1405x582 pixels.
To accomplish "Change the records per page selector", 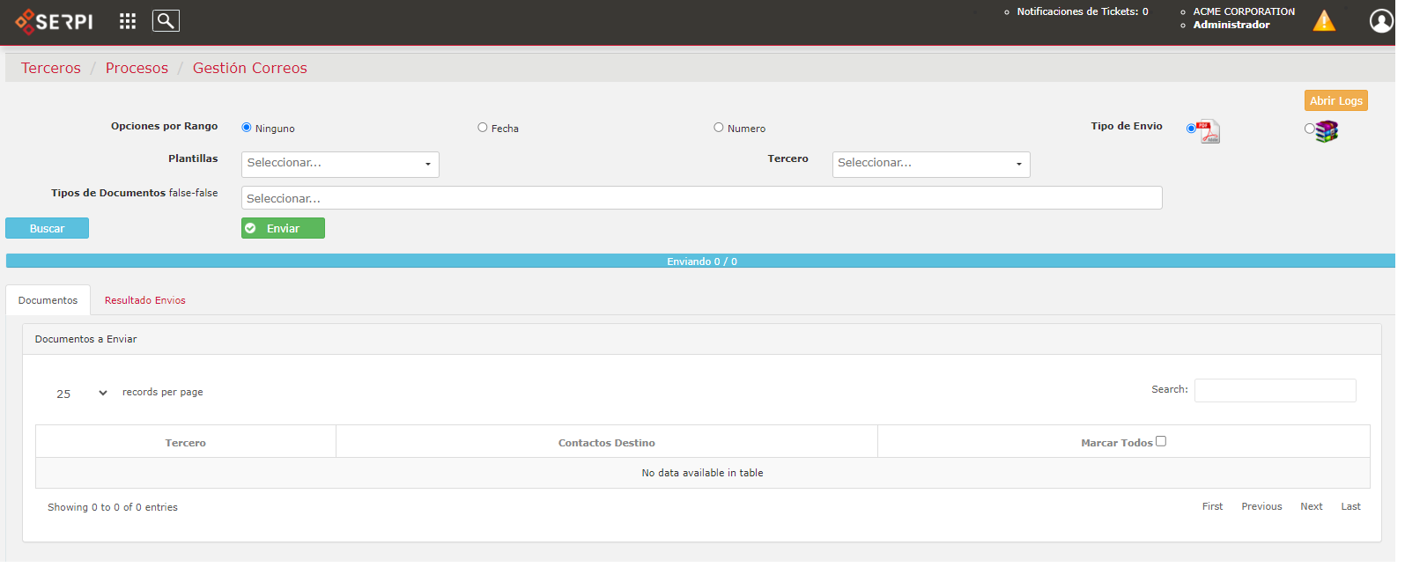I will pyautogui.click(x=81, y=394).
